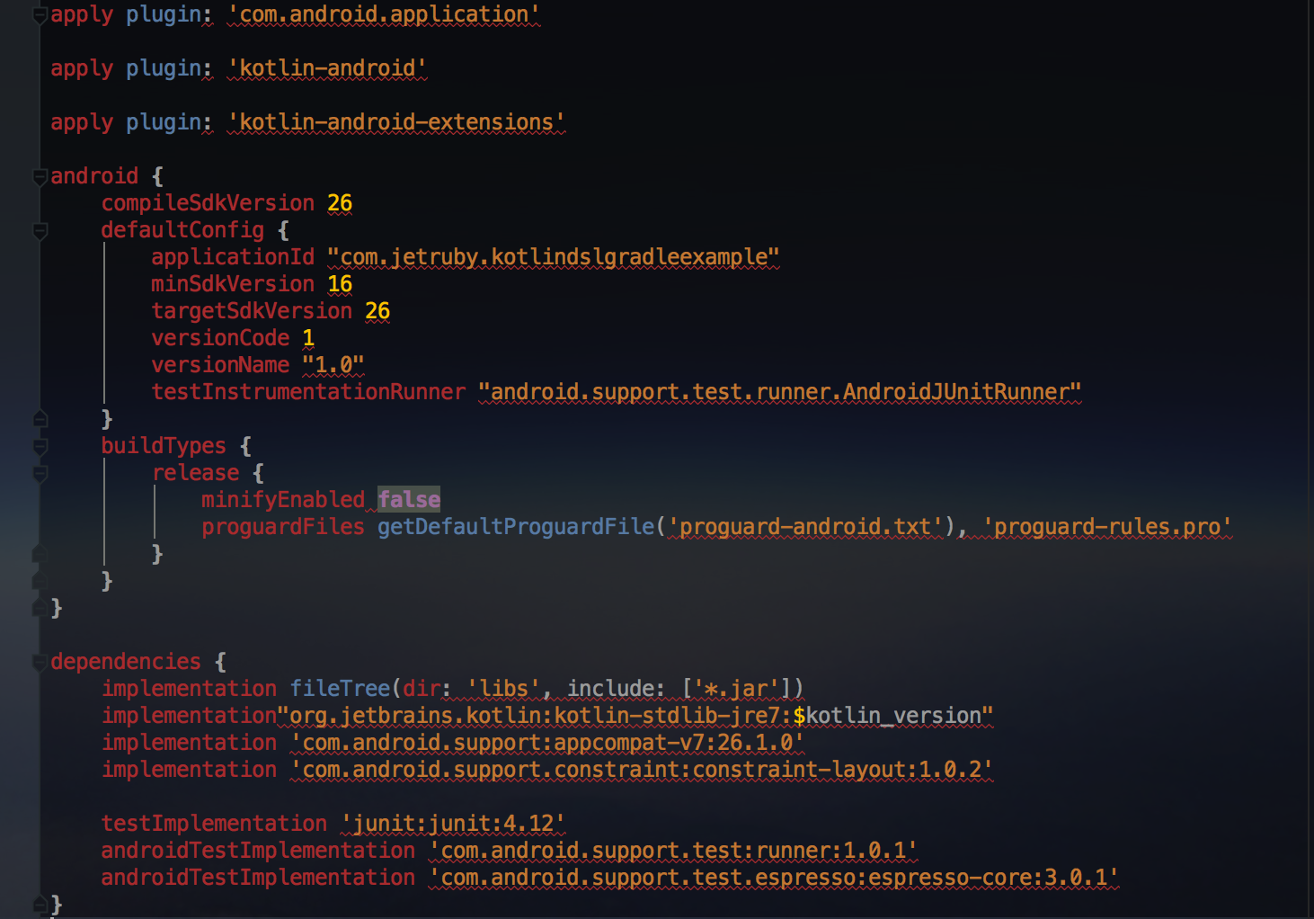Image resolution: width=1314 pixels, height=919 pixels.
Task: Click the underlined 'kotlin-android' plugin string
Action: (326, 67)
